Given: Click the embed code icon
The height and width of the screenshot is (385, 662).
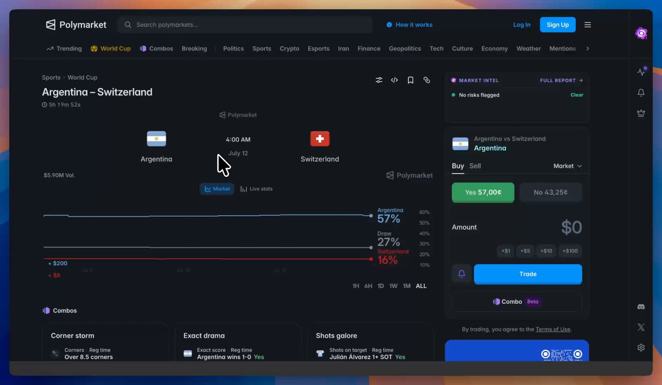Looking at the screenshot, I should tap(394, 80).
